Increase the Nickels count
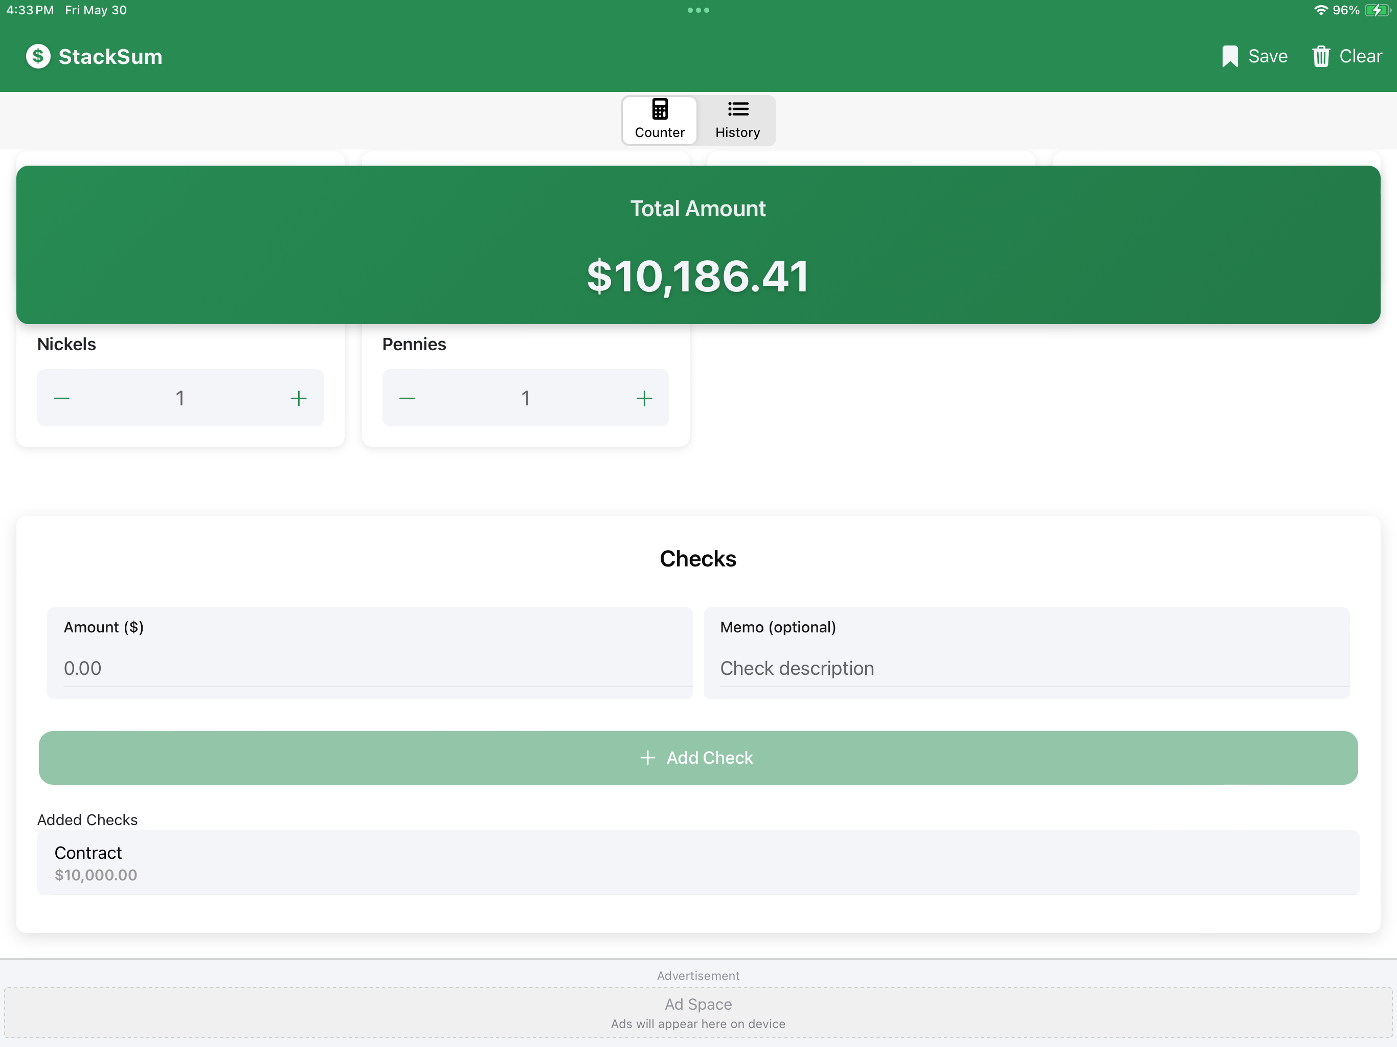The height and width of the screenshot is (1047, 1397). coord(299,398)
